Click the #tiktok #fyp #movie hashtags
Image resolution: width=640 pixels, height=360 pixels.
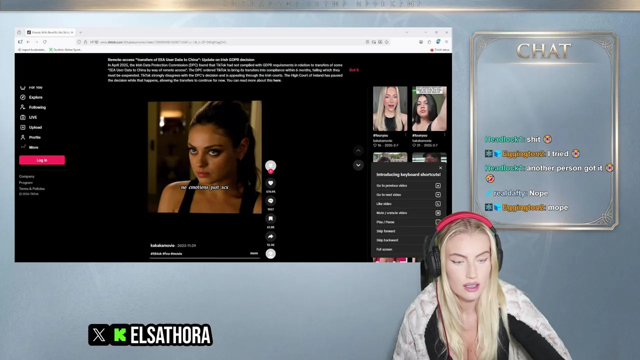(166, 253)
